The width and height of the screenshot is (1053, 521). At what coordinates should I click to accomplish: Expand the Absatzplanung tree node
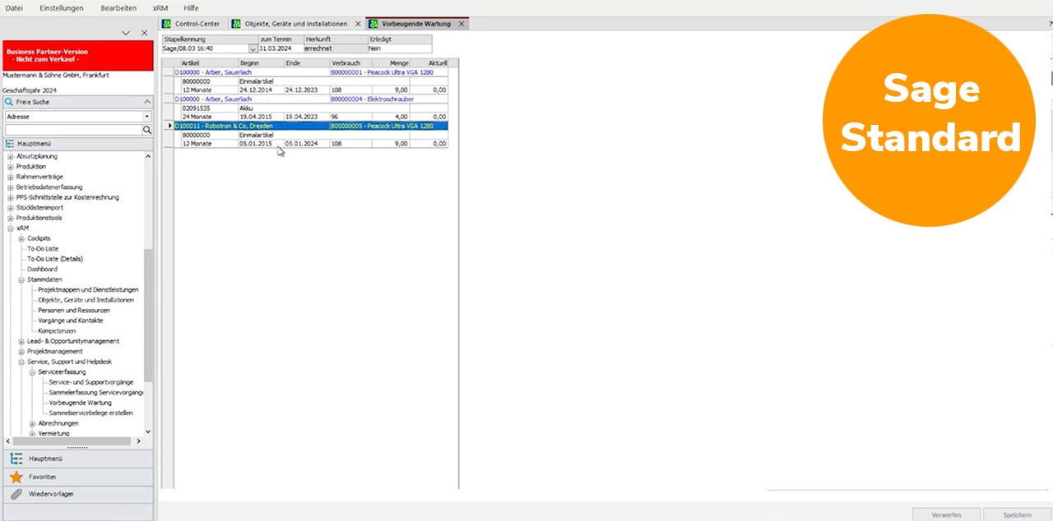pyautogui.click(x=11, y=156)
